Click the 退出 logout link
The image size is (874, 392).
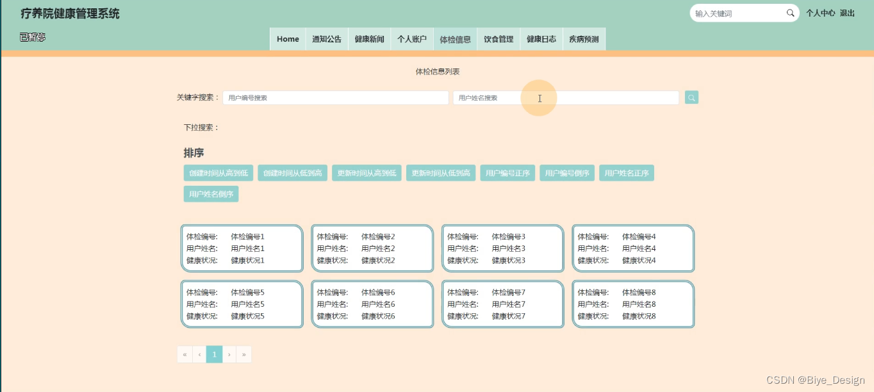tap(847, 13)
